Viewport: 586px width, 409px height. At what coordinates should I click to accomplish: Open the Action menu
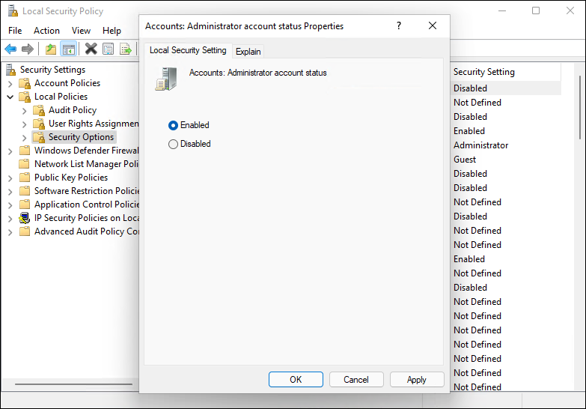[46, 30]
